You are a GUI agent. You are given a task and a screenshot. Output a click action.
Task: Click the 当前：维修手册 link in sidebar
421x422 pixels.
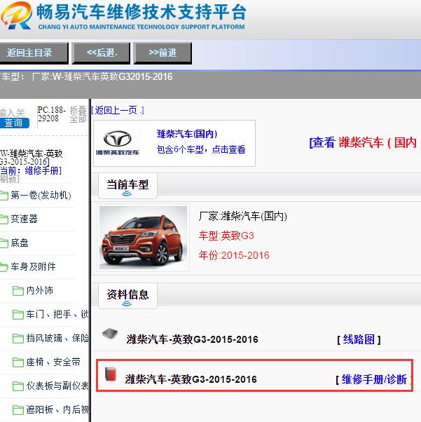(x=31, y=170)
